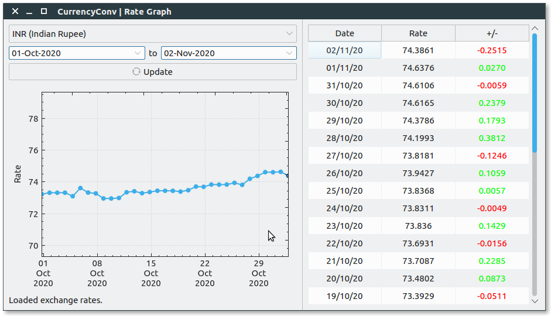The image size is (551, 316).
Task: Select the 02/11/20 date cell
Action: [x=344, y=50]
